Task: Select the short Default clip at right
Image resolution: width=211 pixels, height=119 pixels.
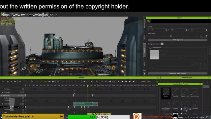Action: tap(95, 104)
